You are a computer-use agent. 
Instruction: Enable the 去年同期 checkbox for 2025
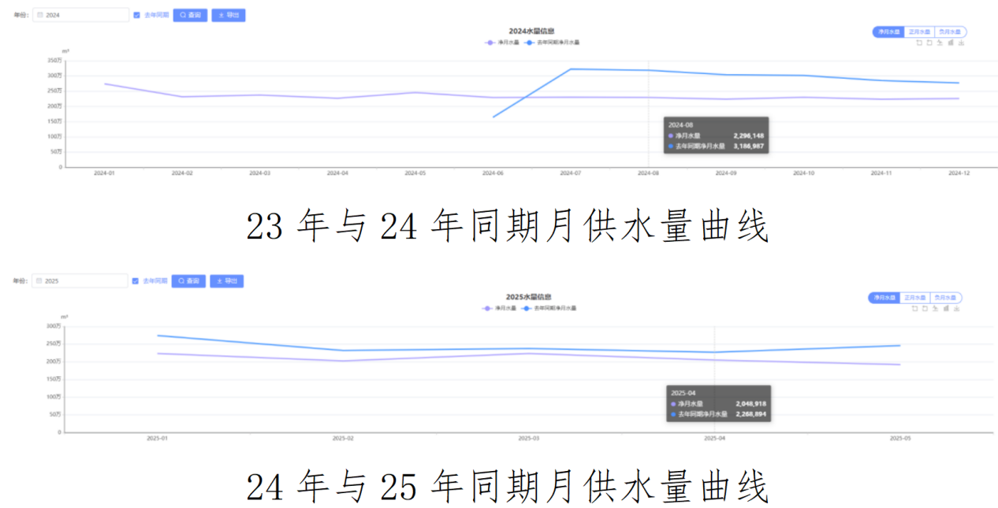pos(135,280)
